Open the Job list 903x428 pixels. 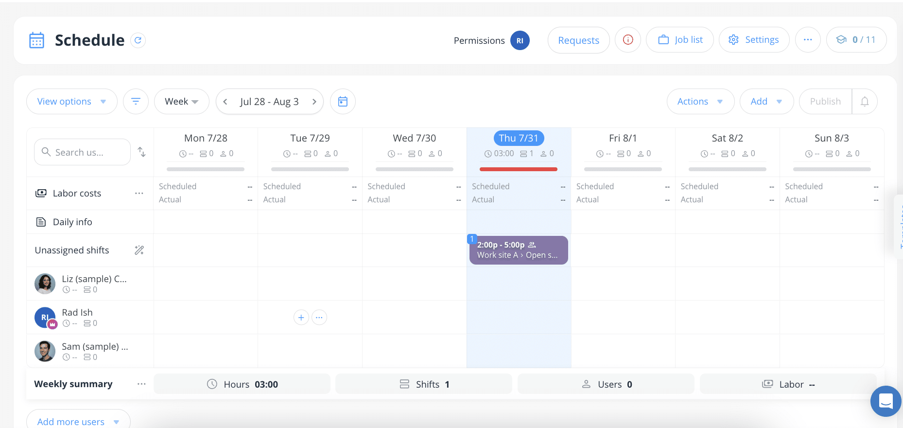[x=679, y=40]
